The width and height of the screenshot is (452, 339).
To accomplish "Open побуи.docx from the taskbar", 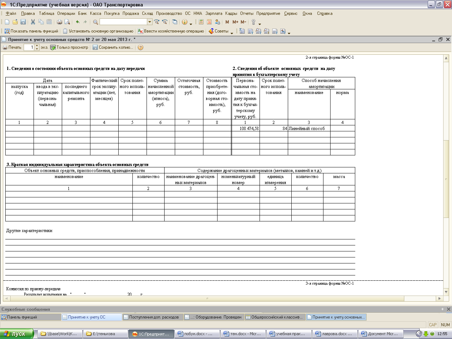I will tap(197, 334).
